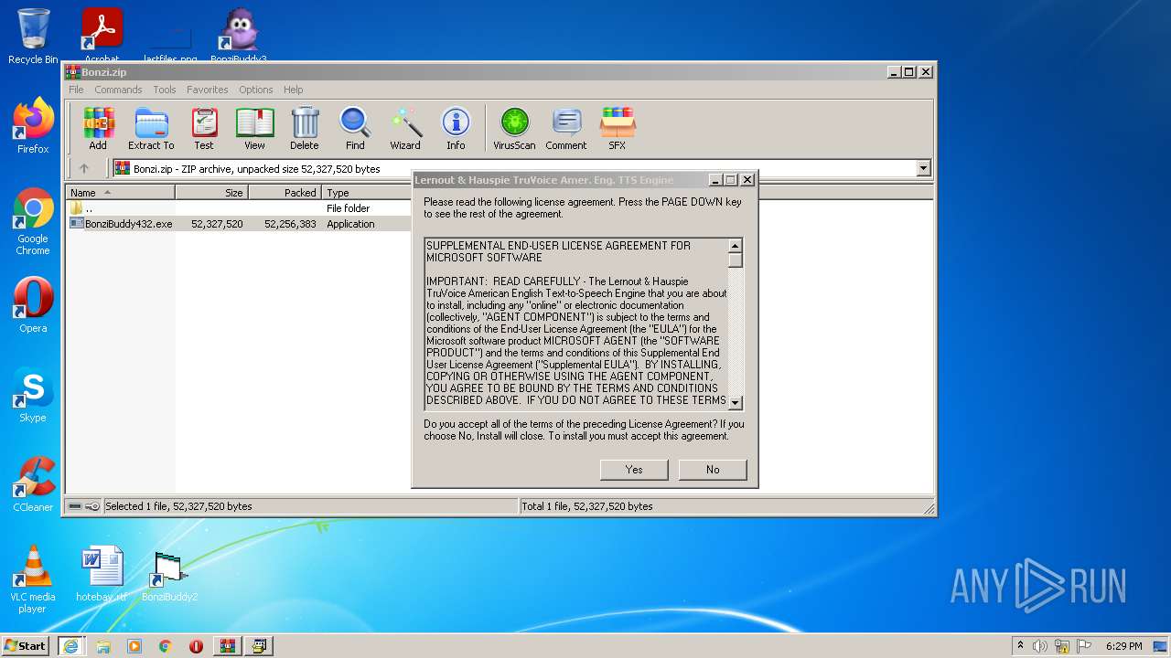Viewport: 1171px width, 658px height.
Task: Click Internet Explorer icon in taskbar
Action: pyautogui.click(x=70, y=646)
